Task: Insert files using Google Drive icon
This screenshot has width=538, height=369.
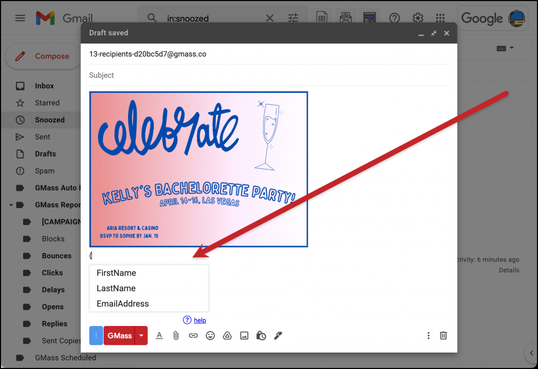Action: (x=227, y=335)
